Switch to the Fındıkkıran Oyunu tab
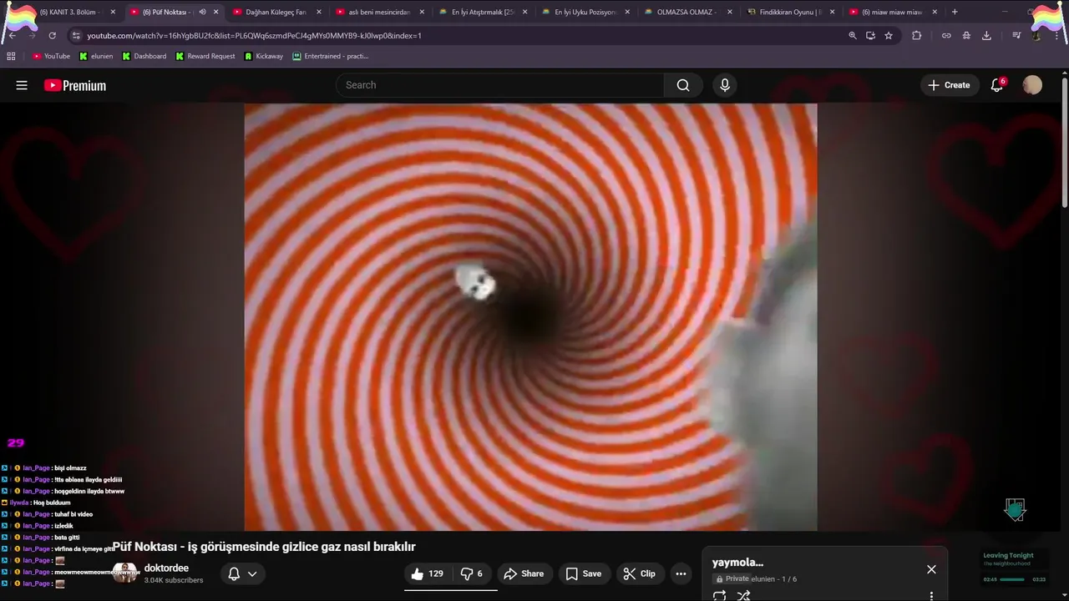 790,12
